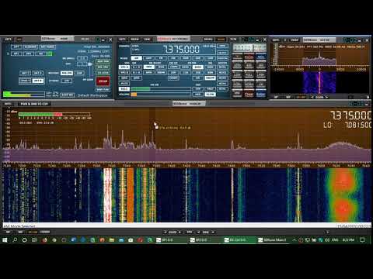Click ADD VRX button
This screenshot has width=373, height=279.
pos(103,61)
